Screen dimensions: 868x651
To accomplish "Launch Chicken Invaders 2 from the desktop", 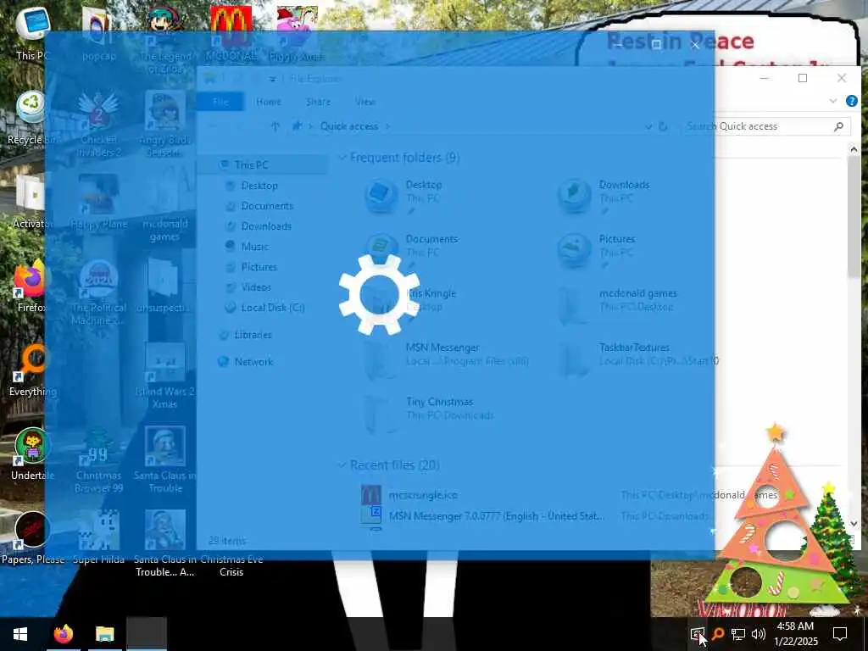I will click(98, 124).
